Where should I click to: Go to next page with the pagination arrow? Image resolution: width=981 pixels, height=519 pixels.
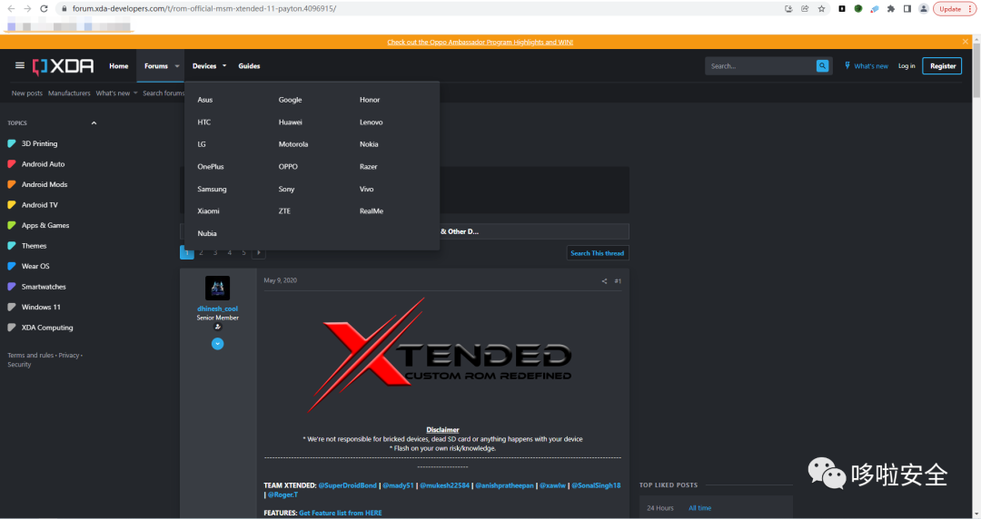coord(258,252)
